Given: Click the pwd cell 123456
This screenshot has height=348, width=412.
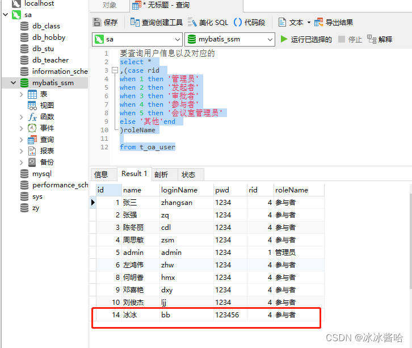Looking at the screenshot, I should click(230, 315).
